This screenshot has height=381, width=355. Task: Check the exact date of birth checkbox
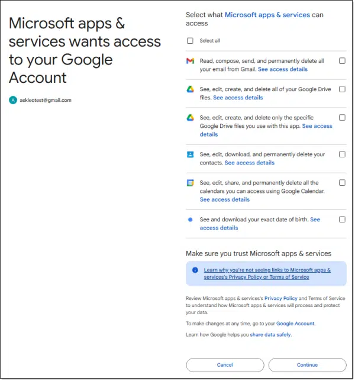(x=342, y=219)
